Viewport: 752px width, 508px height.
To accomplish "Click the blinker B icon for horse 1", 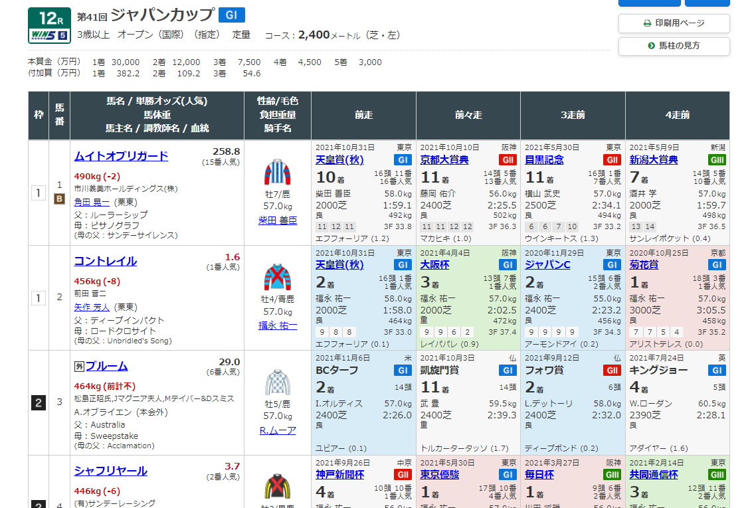I will (60, 199).
